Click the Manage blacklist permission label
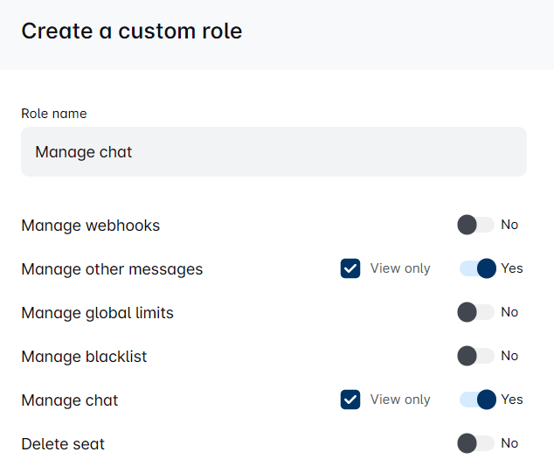 84,357
